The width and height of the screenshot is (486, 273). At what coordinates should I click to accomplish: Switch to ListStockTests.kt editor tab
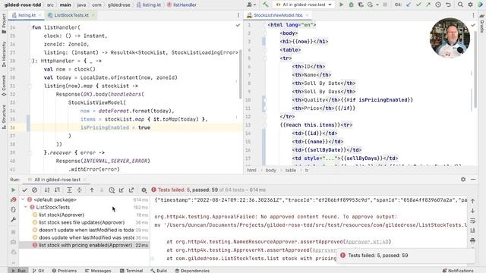[71, 15]
